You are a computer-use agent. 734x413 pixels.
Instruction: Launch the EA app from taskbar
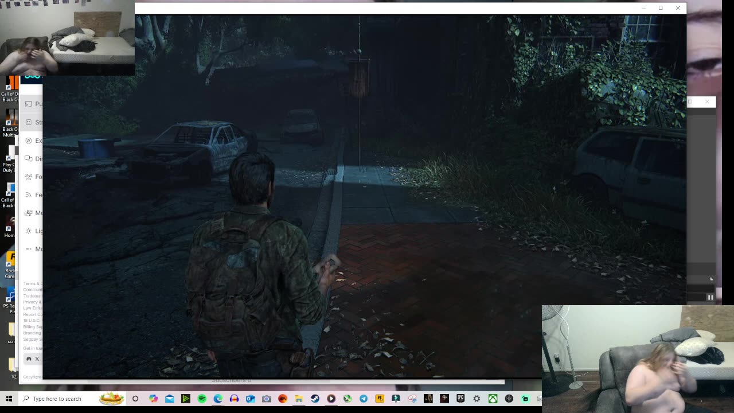click(283, 399)
